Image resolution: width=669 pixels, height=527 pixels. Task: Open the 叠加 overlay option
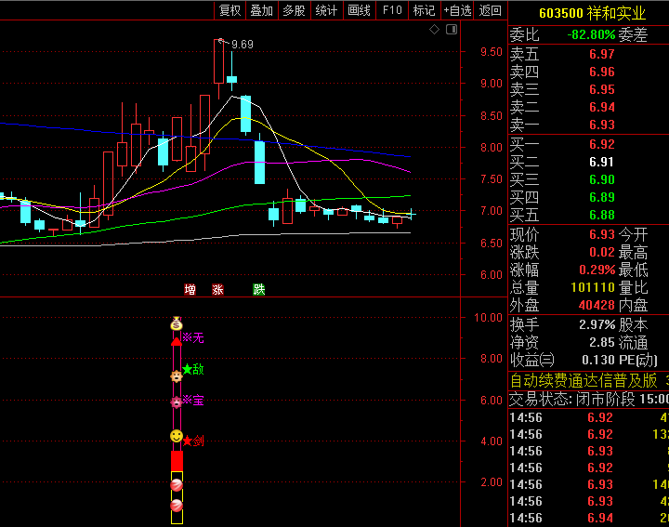(x=262, y=10)
